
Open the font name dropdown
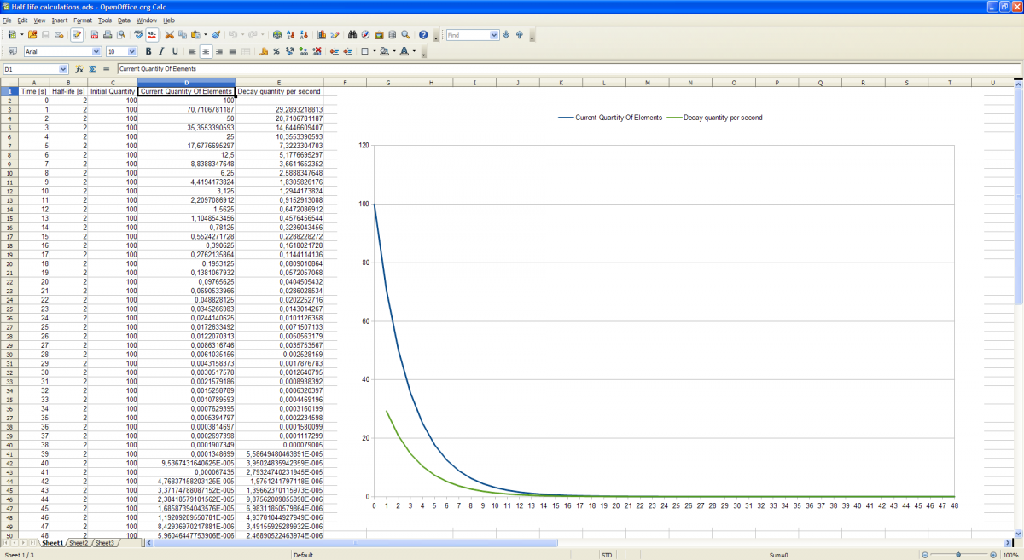click(95, 52)
